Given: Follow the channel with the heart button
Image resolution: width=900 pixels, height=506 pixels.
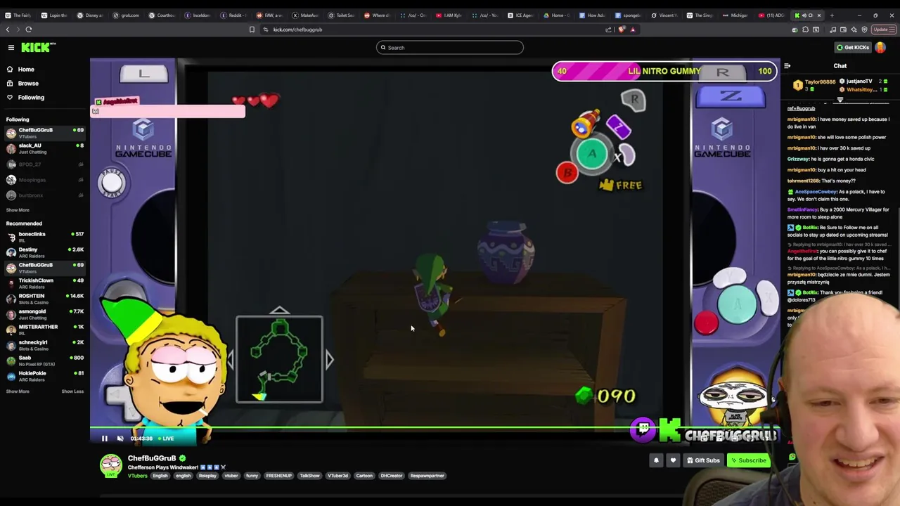Looking at the screenshot, I should click(x=673, y=460).
